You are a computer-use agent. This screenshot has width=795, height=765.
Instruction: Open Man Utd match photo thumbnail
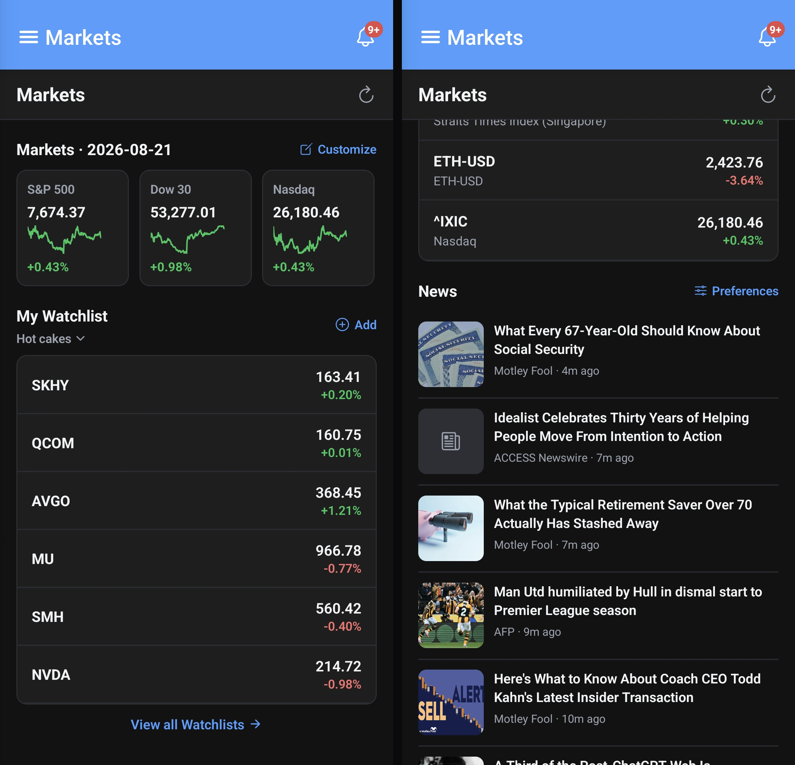(451, 615)
